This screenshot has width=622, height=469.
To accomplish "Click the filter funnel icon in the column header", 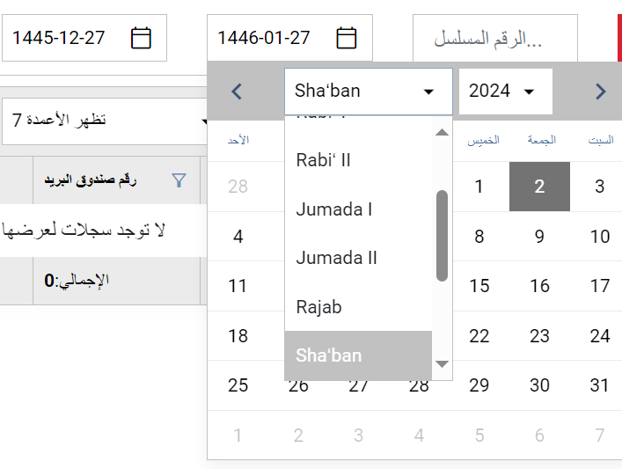I will (179, 180).
